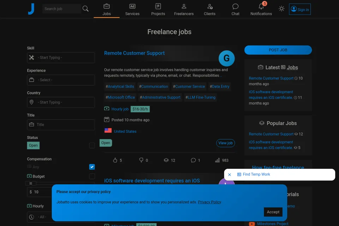Click the #LLM Fine-Tuning tag
The image size is (339, 226).
coord(201,97)
